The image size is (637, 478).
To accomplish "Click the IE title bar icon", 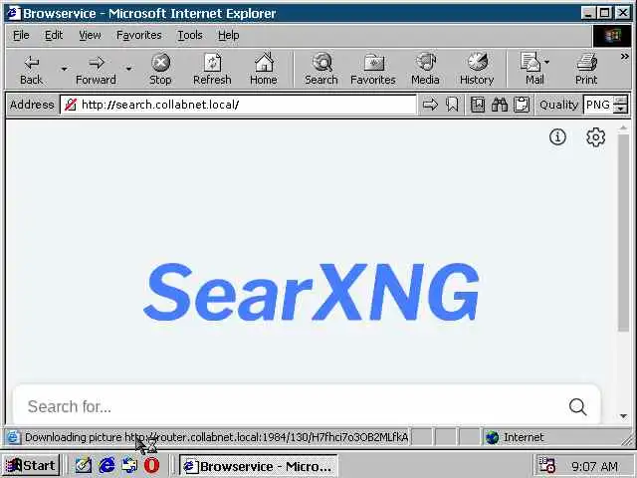I will (x=14, y=13).
